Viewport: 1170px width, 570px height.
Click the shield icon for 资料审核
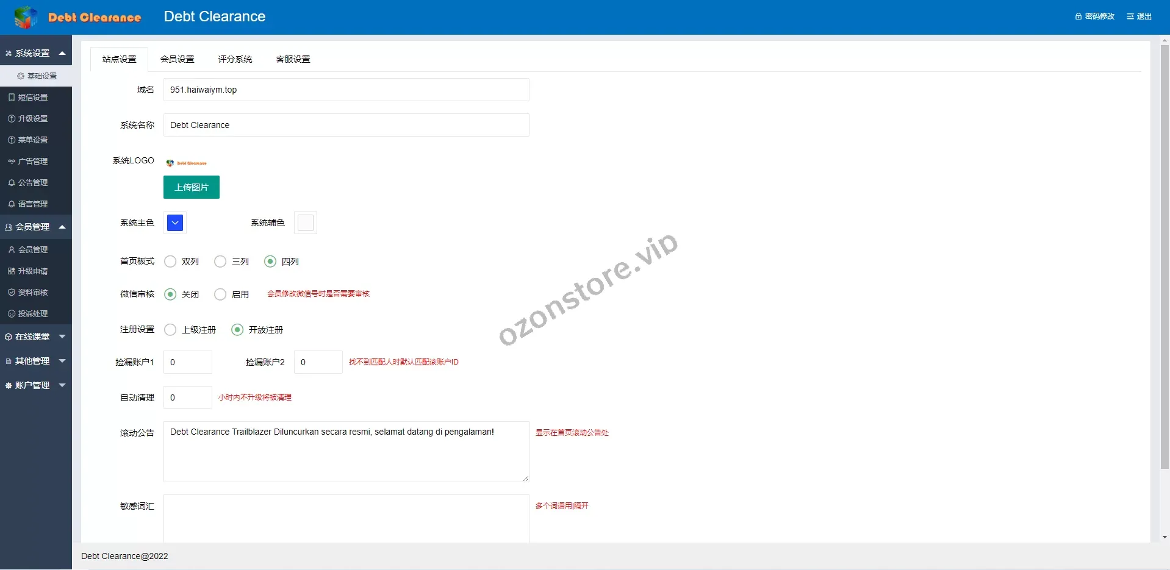12,293
